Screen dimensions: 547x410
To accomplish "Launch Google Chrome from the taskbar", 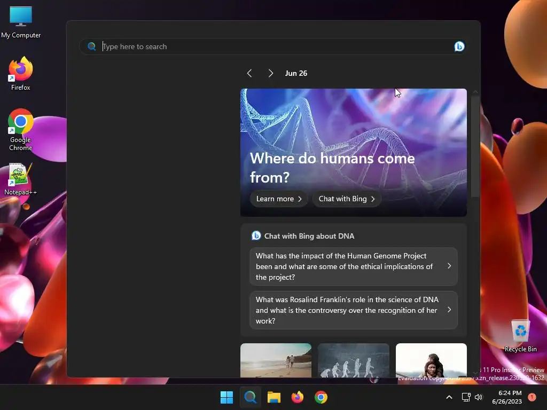I will click(321, 397).
